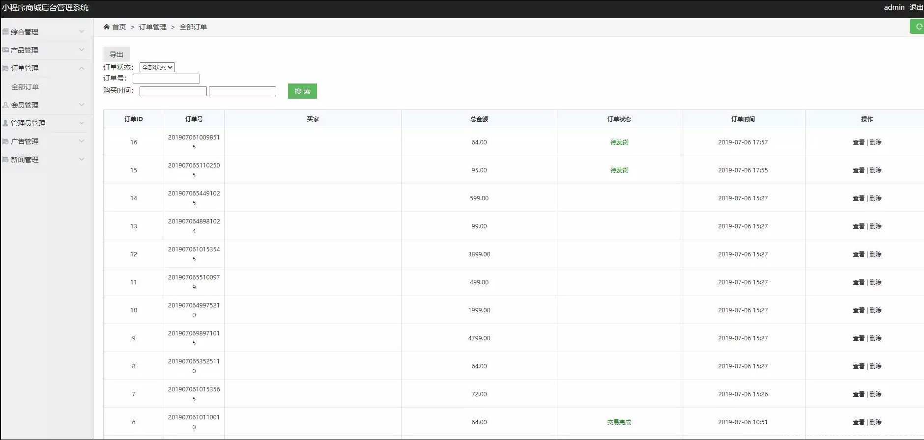Click 查看 for order ID 16

[859, 142]
